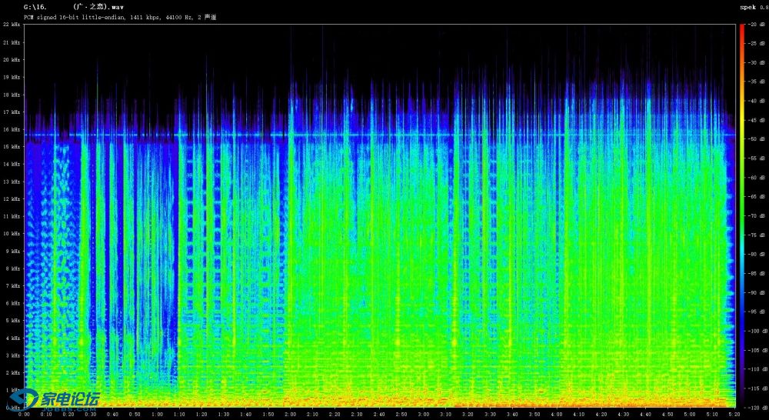
Task: Pick the 2:50 time axis label
Action: [x=402, y=415]
